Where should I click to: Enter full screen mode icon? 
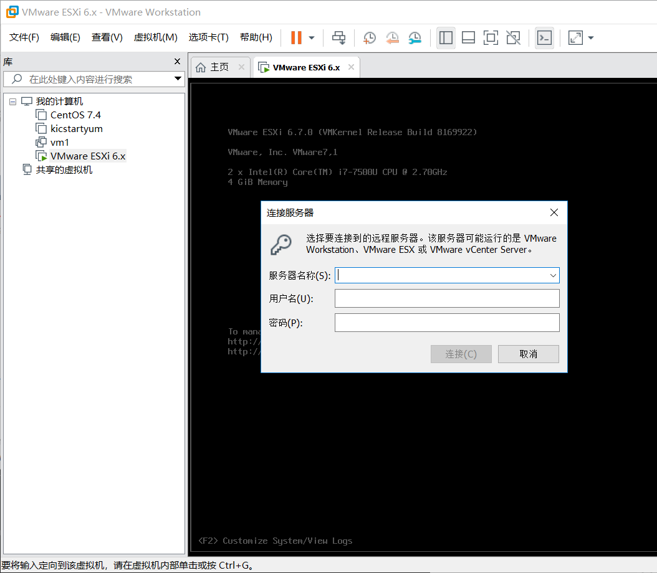point(491,37)
